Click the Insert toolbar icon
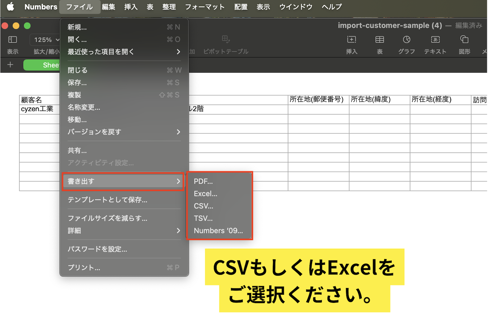The width and height of the screenshot is (488, 322). (351, 40)
